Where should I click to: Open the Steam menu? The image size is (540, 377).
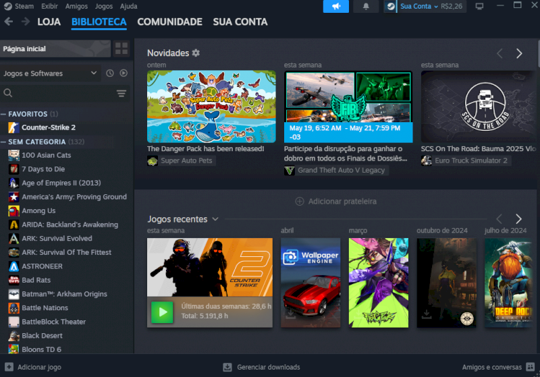coord(24,6)
